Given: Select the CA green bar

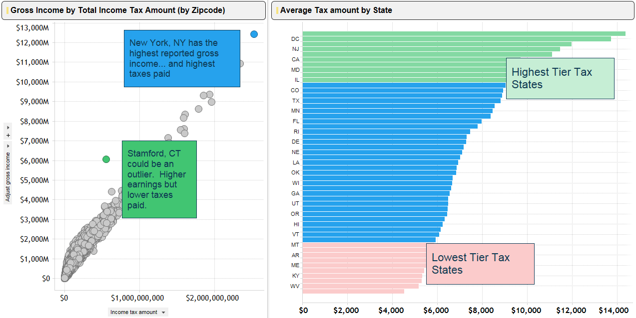Looking at the screenshot, I should coord(404,59).
